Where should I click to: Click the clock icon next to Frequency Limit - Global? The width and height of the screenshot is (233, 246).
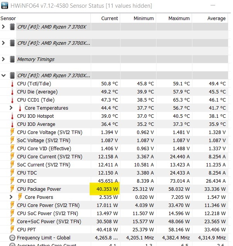point(12,238)
